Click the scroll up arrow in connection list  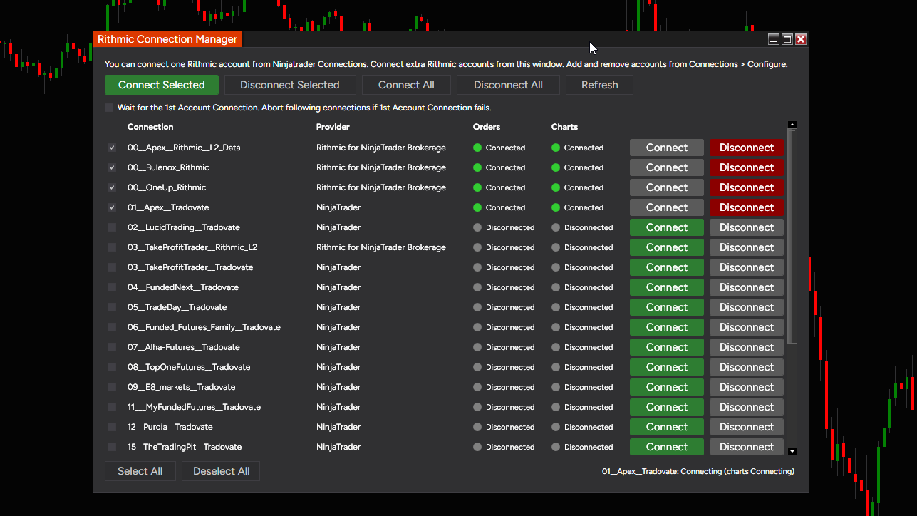[792, 124]
